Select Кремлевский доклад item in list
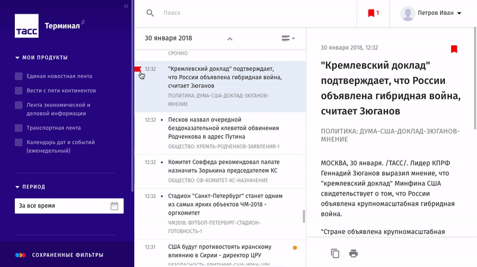This screenshot has height=267, width=477. click(x=220, y=86)
